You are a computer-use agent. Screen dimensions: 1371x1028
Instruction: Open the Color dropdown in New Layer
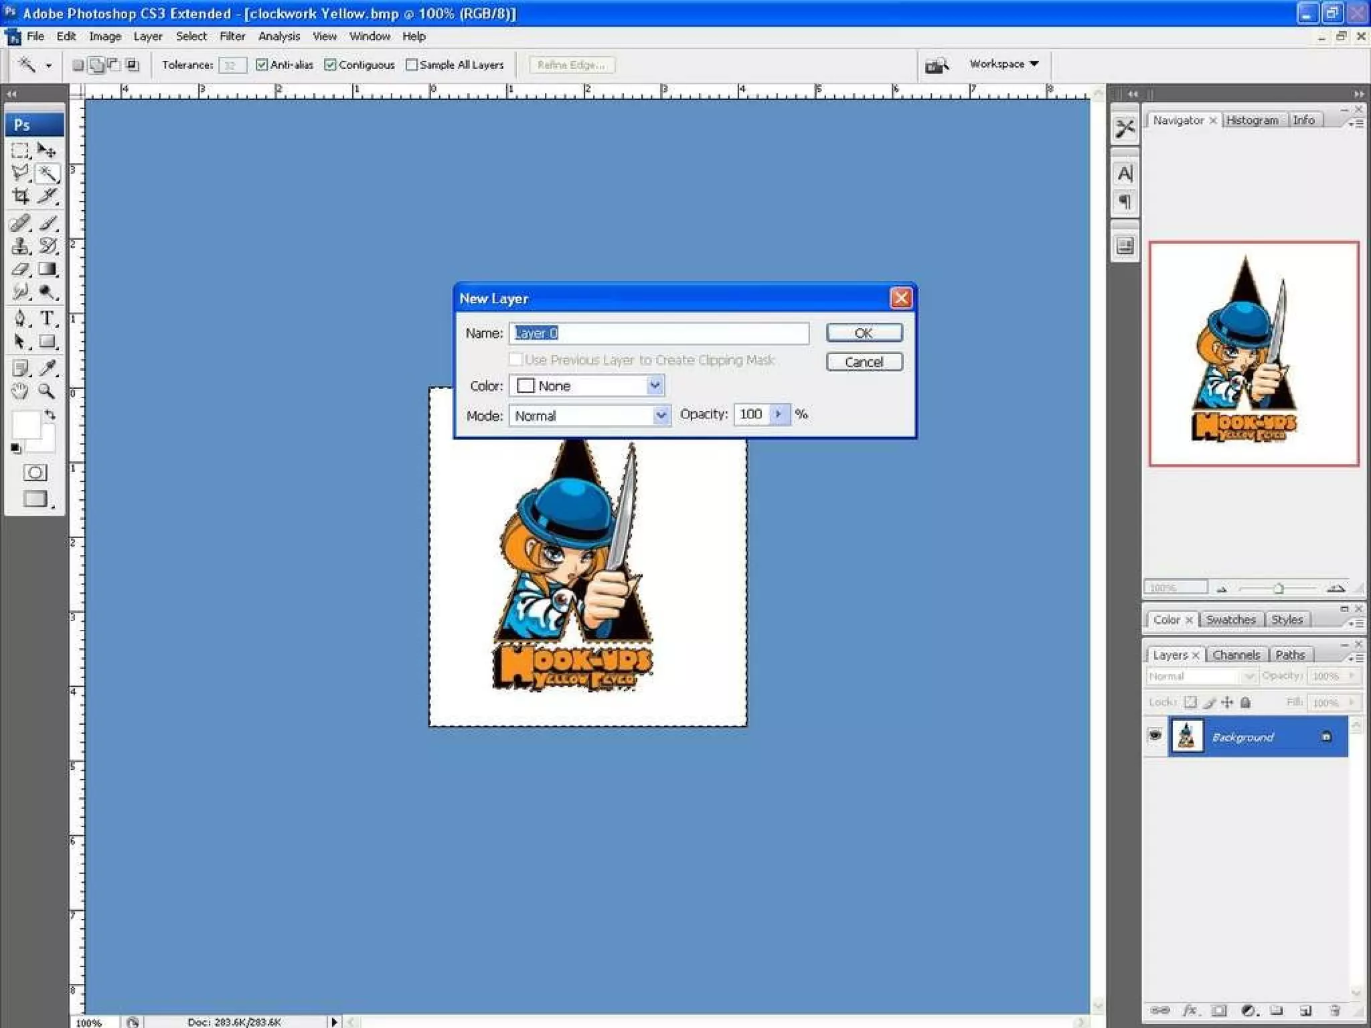pos(654,385)
